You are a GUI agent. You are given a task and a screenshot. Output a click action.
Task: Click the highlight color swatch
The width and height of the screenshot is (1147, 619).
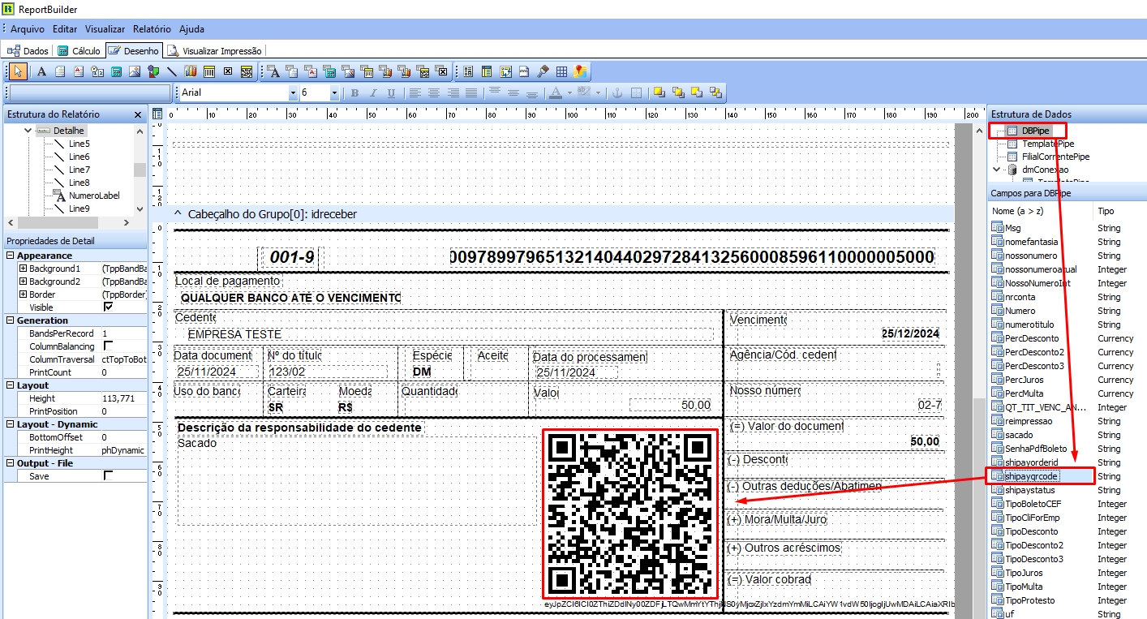pos(584,92)
